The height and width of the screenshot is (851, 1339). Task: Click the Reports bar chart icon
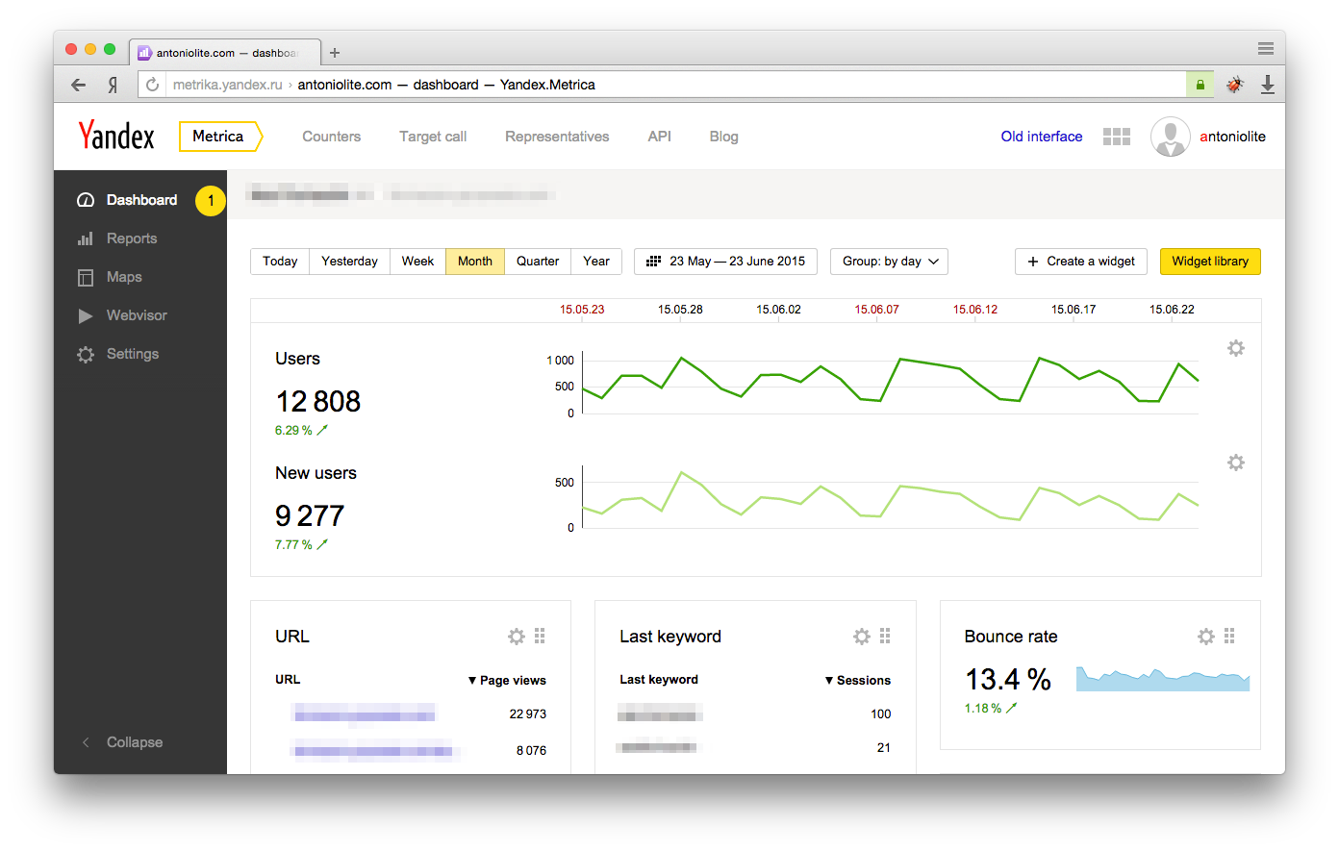(x=86, y=238)
